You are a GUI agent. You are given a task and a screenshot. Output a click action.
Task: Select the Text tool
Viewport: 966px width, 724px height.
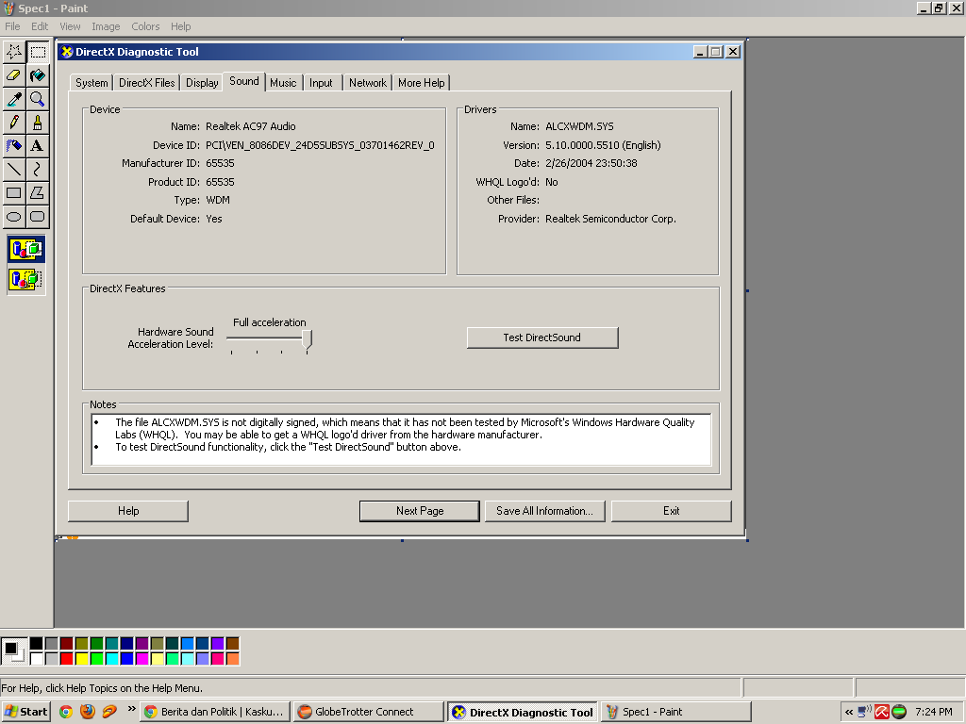(x=38, y=146)
